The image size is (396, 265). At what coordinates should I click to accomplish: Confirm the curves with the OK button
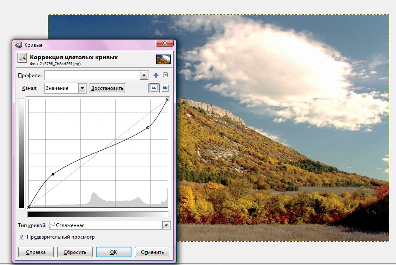[114, 252]
